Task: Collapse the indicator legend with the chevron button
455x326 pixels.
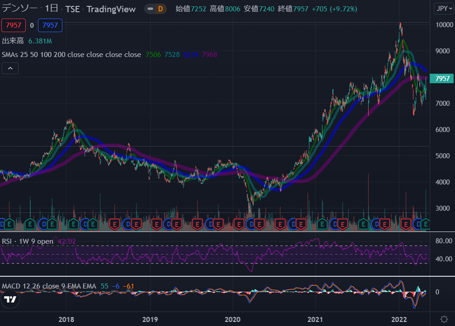Action: click(x=10, y=68)
